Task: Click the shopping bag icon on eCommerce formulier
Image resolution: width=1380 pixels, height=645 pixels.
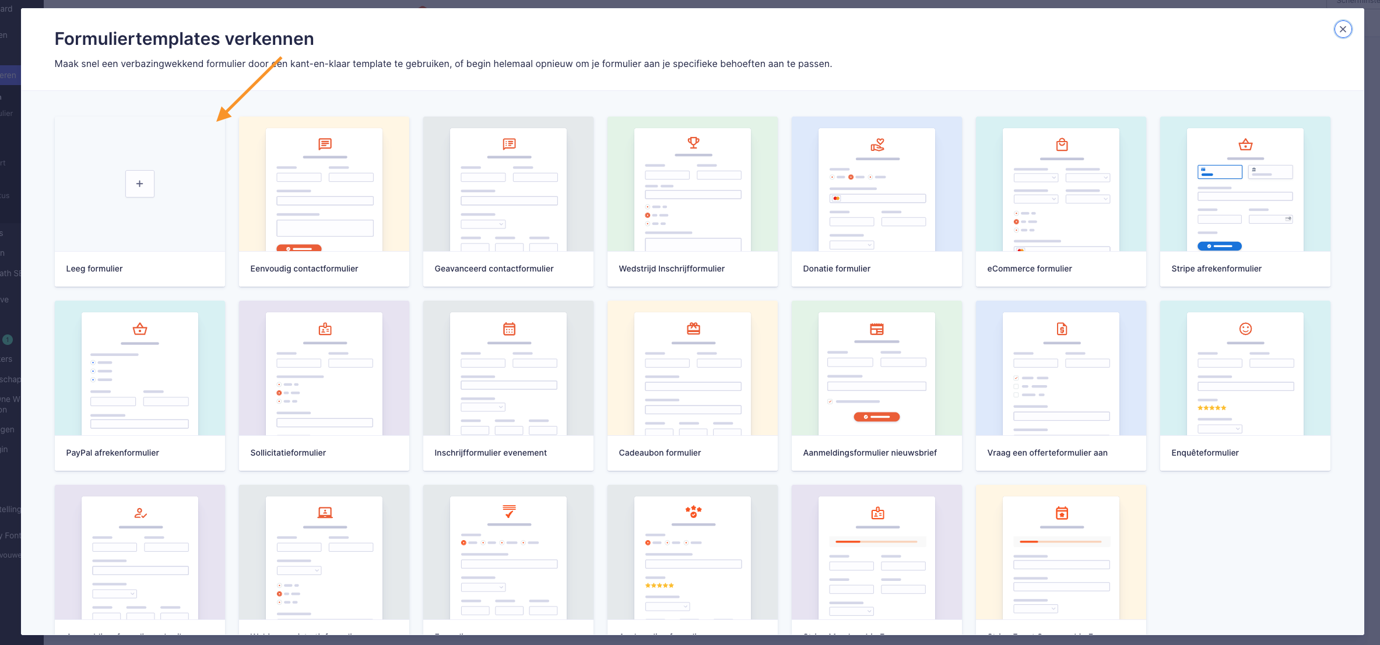Action: [x=1062, y=144]
